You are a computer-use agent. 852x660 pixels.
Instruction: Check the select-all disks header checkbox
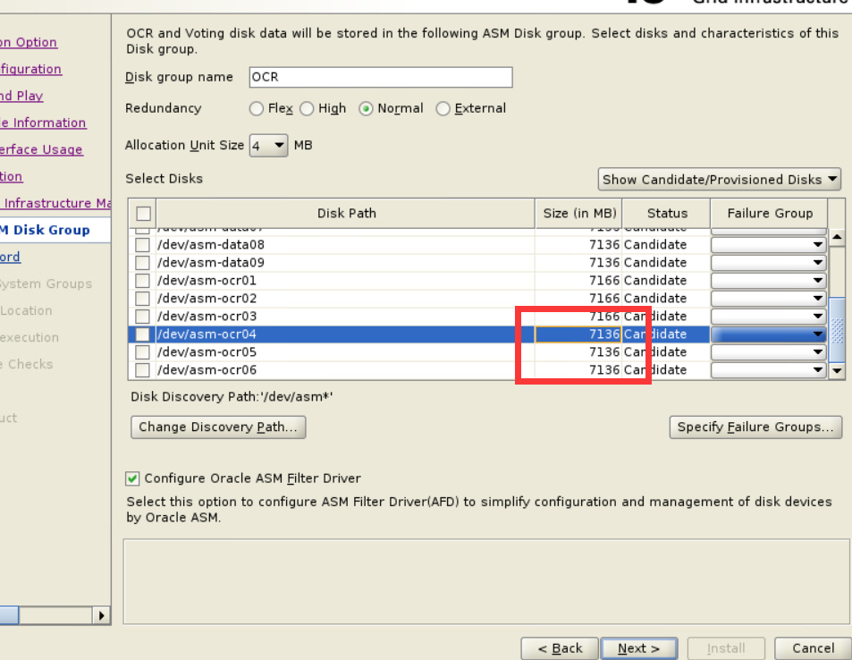coord(141,213)
